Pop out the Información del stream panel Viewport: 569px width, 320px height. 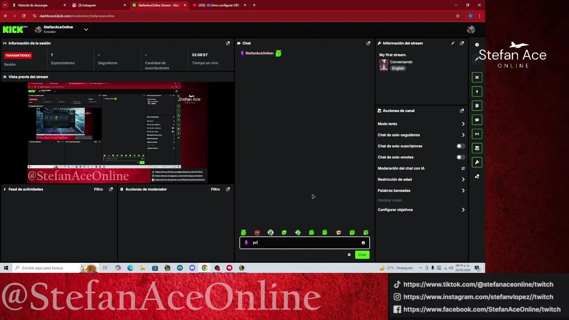(462, 43)
